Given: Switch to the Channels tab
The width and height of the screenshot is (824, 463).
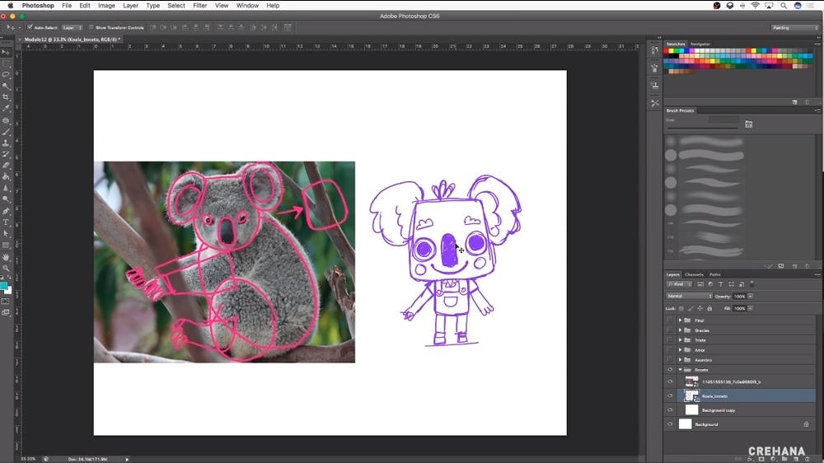Looking at the screenshot, I should click(694, 274).
